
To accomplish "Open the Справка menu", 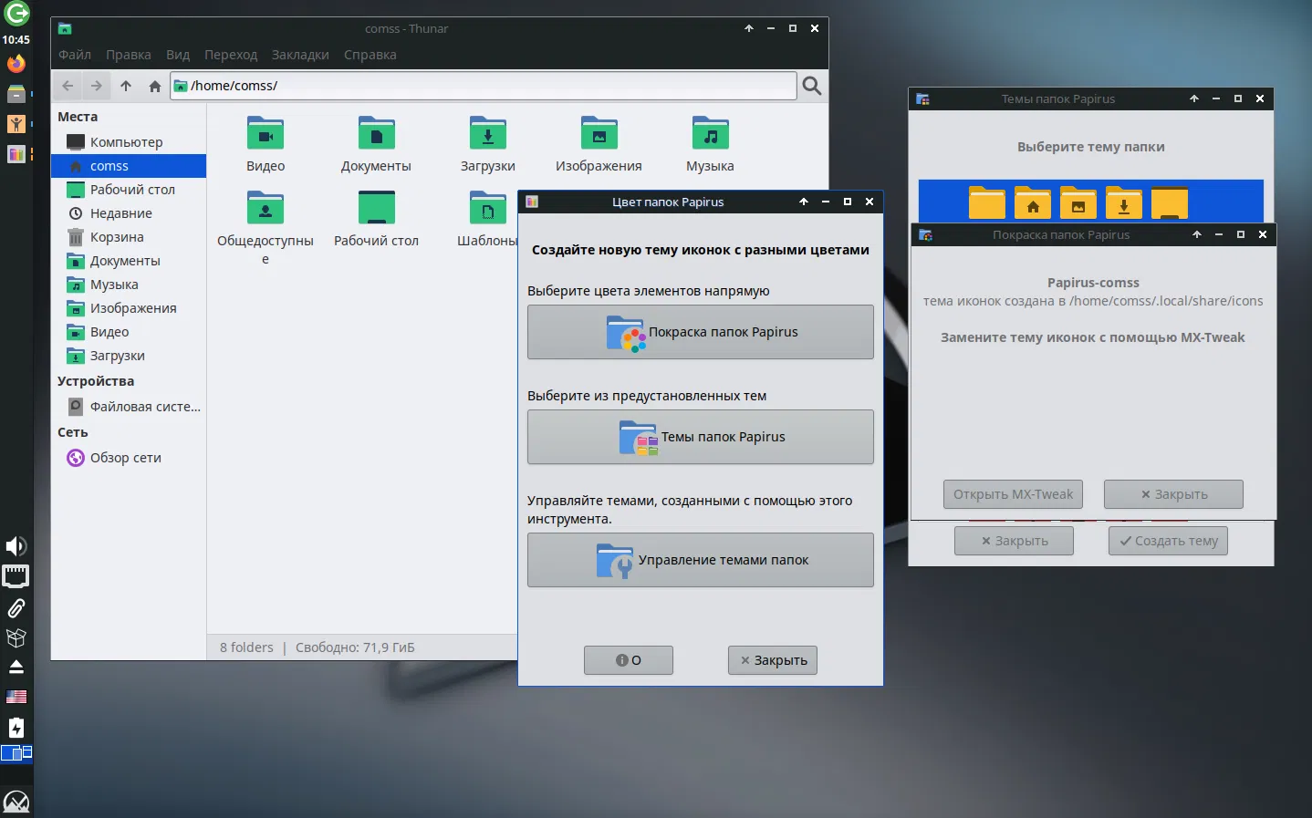I will [x=370, y=55].
